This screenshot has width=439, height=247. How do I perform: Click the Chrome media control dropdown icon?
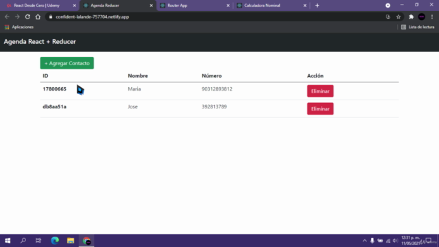pos(388,5)
